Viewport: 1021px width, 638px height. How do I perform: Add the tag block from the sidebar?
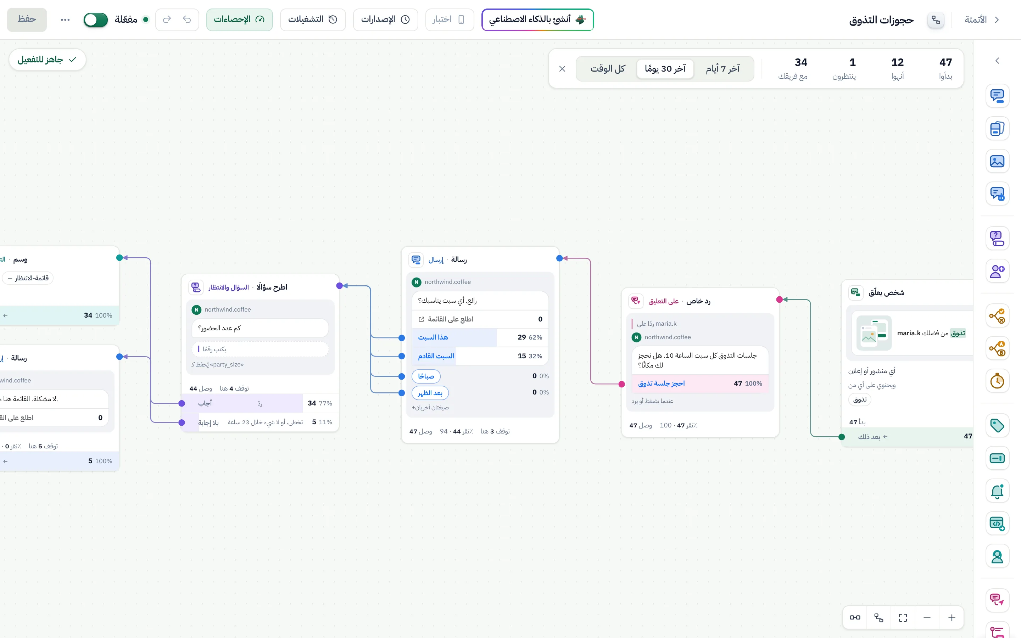pos(997,426)
